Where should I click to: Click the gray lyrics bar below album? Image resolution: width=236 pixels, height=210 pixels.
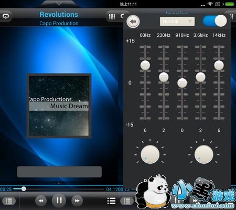coord(59,172)
